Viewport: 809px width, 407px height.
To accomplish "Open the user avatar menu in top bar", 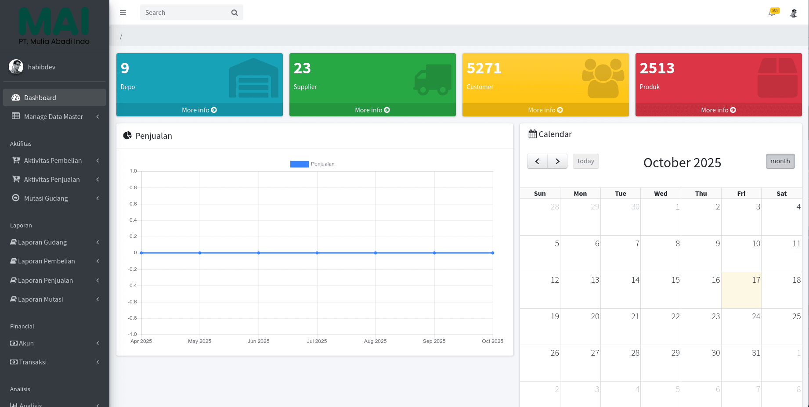I will pos(794,13).
